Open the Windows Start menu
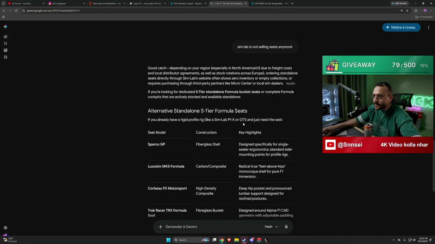 (168, 240)
